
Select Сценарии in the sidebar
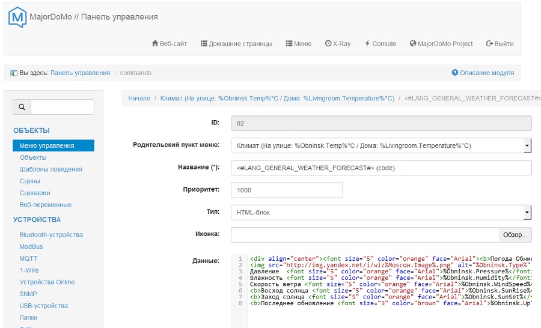tap(35, 193)
